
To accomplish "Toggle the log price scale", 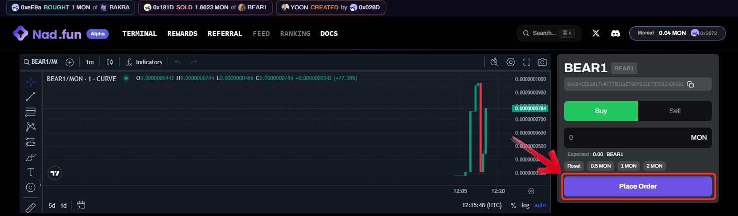I will 525,205.
